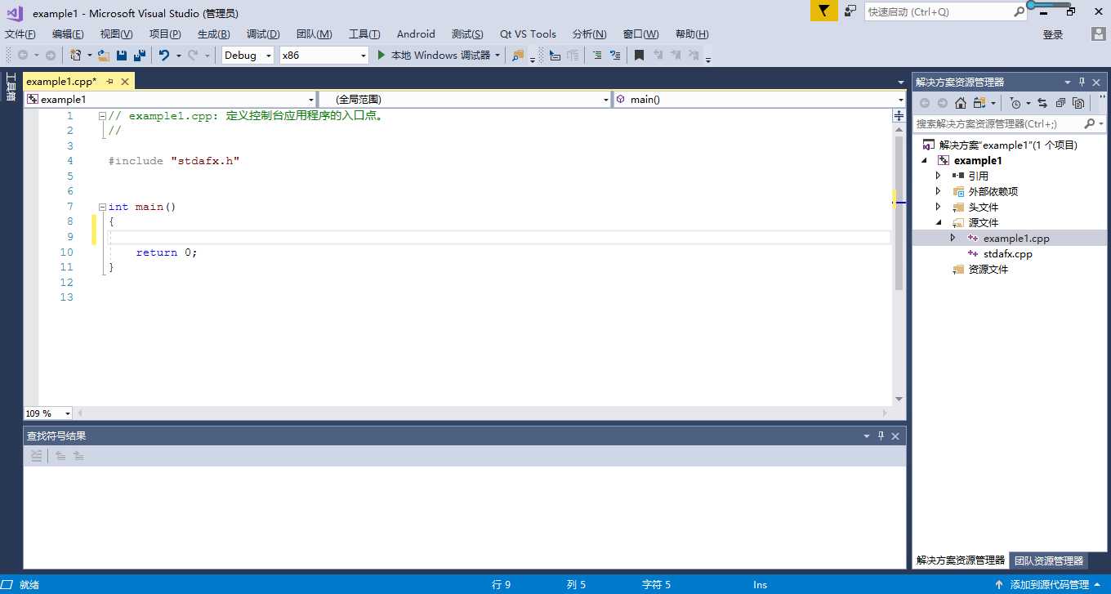The width and height of the screenshot is (1111, 594).
Task: Click the send feedback icon beside notifications
Action: [x=850, y=11]
